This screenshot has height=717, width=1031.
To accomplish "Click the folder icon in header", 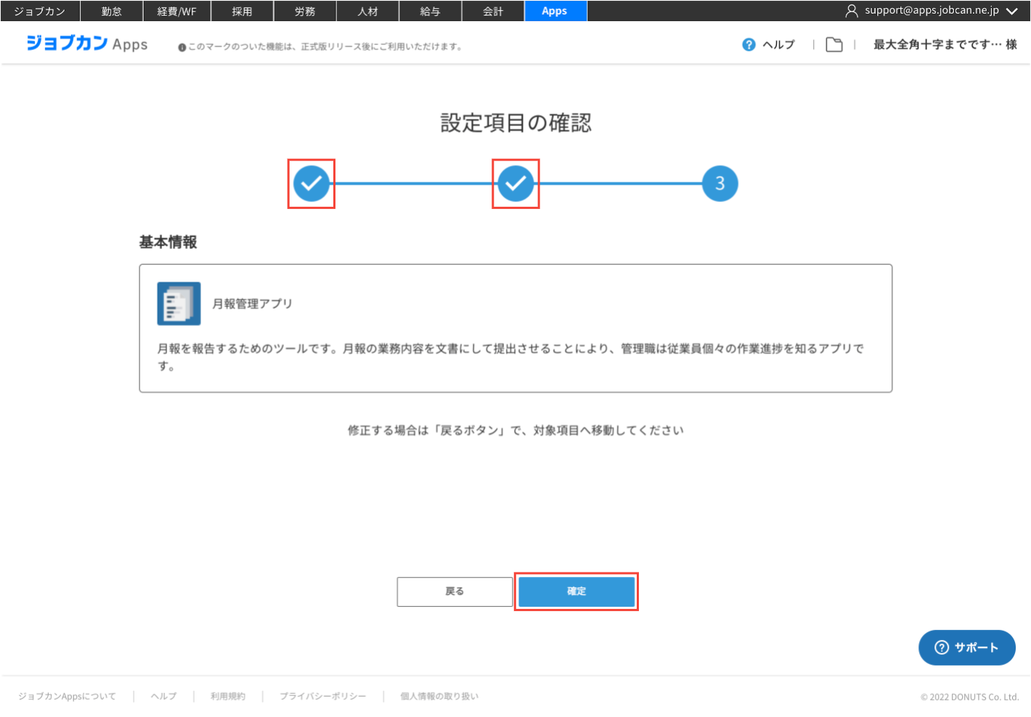I will click(x=834, y=45).
